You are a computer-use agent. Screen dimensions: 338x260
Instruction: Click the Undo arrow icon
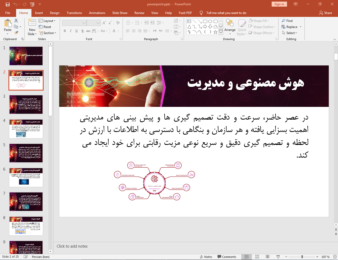(15, 4)
